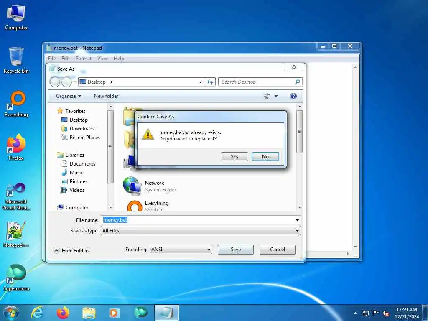Open the Notepad Help menu
The image size is (428, 321).
pyautogui.click(x=119, y=59)
